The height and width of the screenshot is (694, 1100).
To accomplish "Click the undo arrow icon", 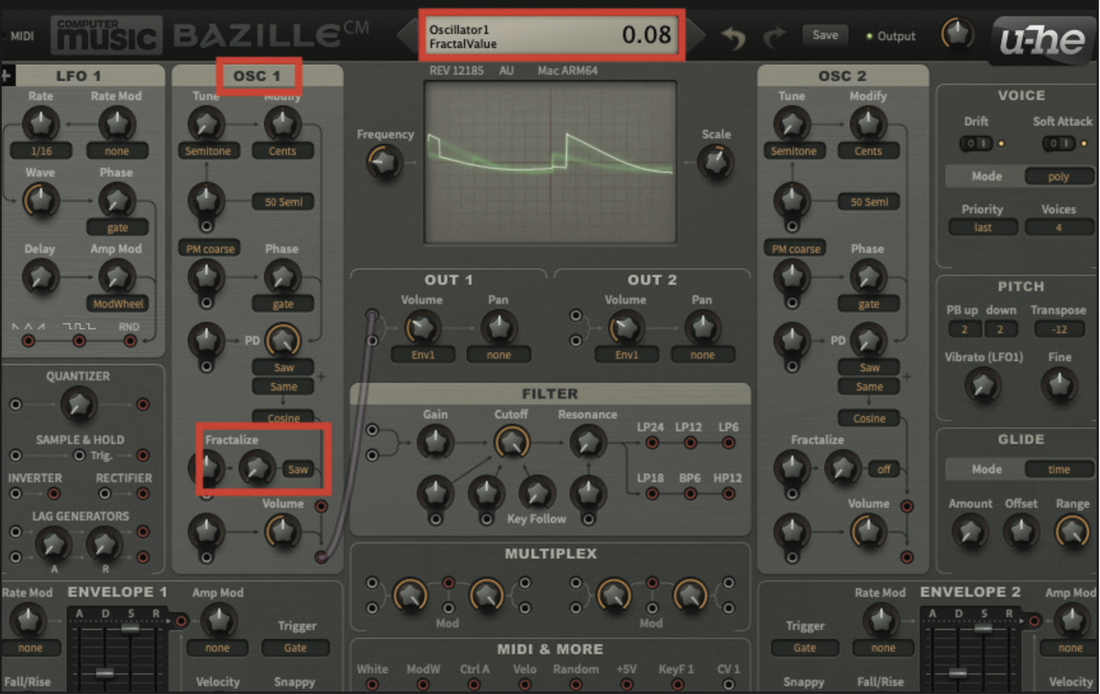I will 733,35.
